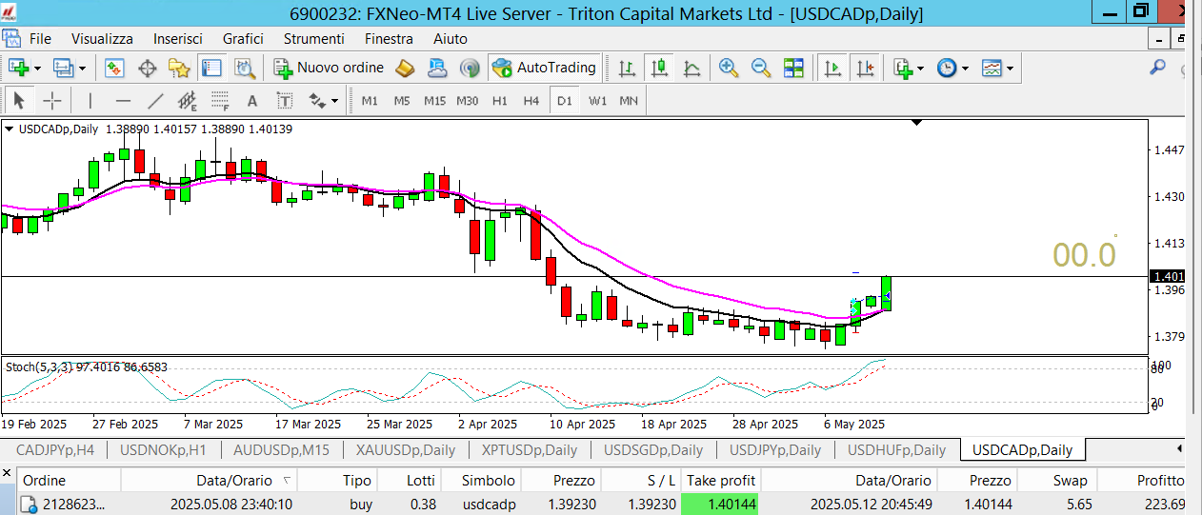This screenshot has height=515, width=1202.
Task: Select the W1 timeframe button
Action: 597,100
